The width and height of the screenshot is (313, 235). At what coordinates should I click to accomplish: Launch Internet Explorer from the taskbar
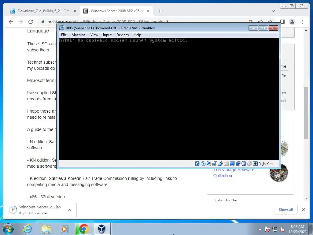(27, 229)
